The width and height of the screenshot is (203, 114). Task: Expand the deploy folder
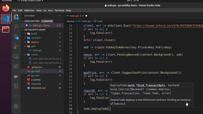point(25,42)
